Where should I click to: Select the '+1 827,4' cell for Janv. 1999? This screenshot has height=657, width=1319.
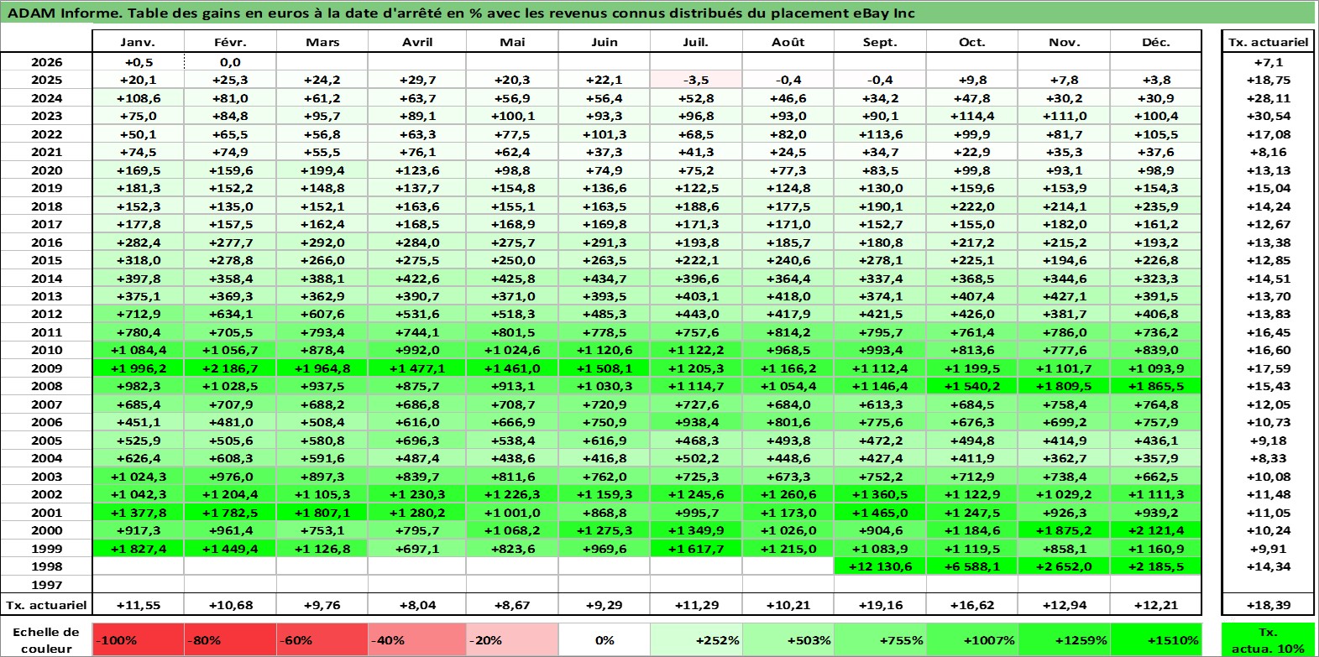[138, 549]
